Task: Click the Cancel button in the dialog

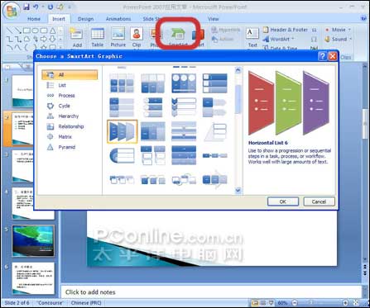Action: tap(319, 201)
